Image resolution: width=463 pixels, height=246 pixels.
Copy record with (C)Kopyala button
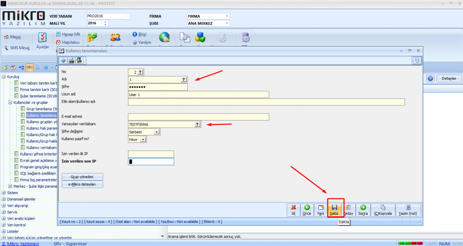point(383,210)
